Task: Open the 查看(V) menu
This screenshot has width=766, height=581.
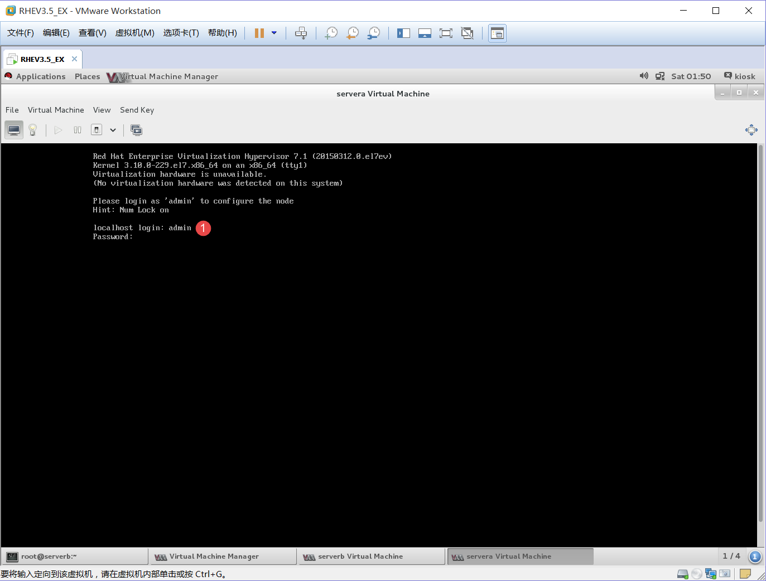Action: (x=93, y=33)
